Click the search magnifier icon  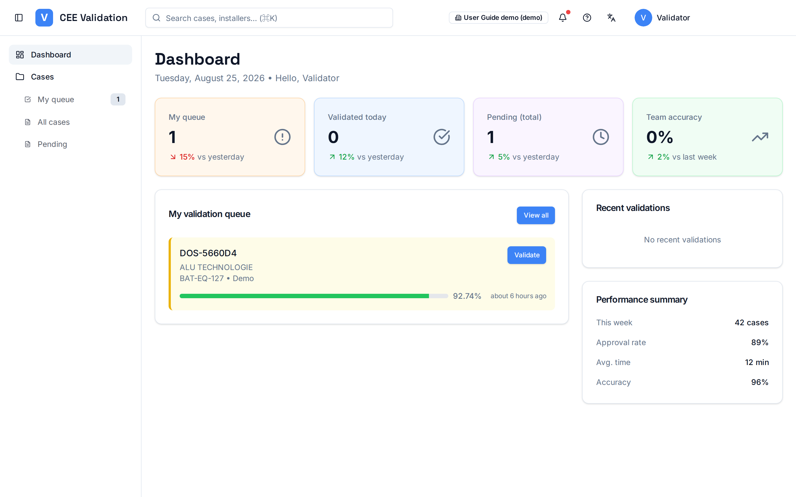pos(156,18)
